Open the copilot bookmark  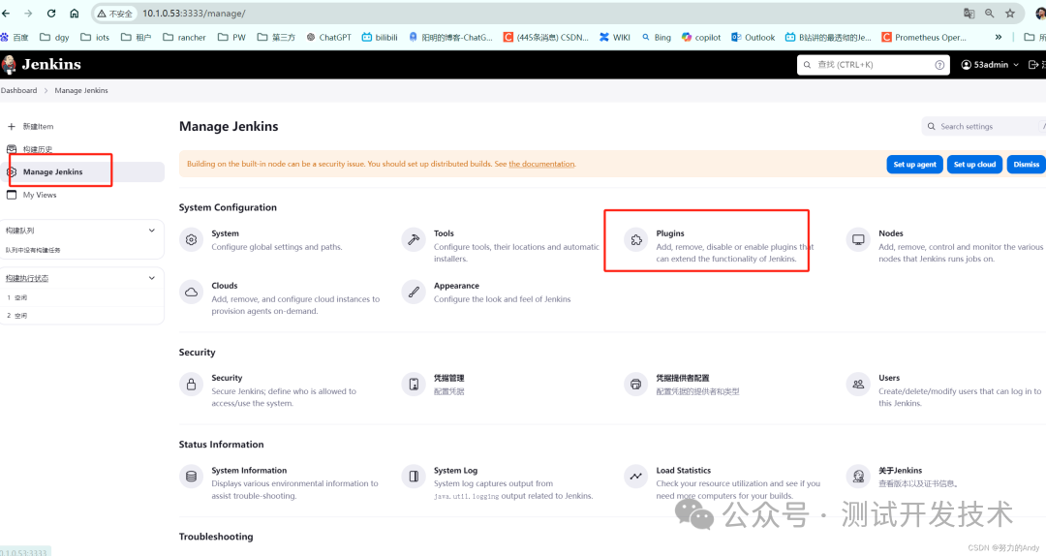coord(701,38)
